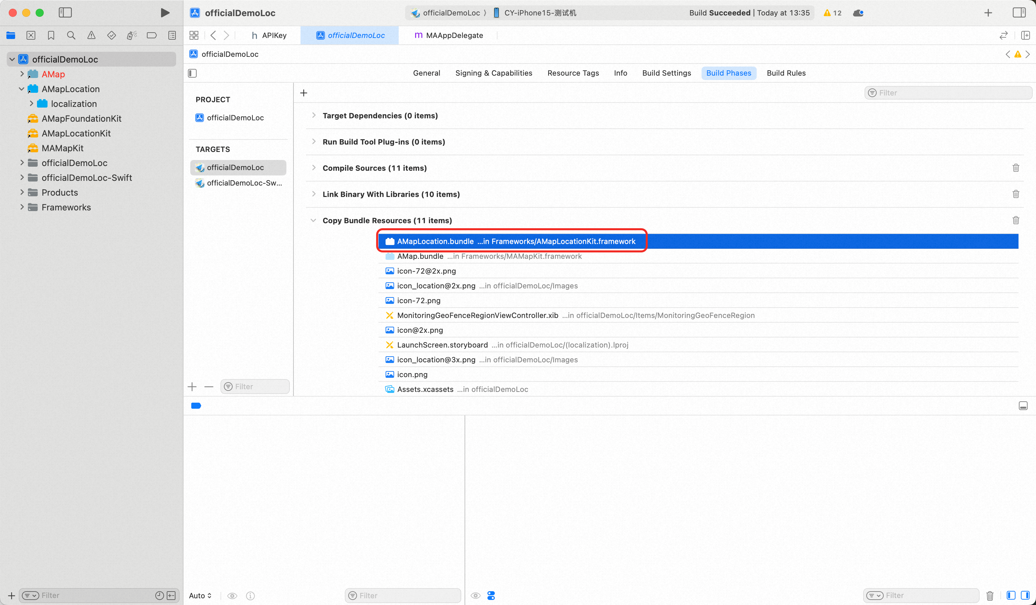Open the cloud status icon
Screen dimensions: 1036x605
pyautogui.click(x=858, y=13)
